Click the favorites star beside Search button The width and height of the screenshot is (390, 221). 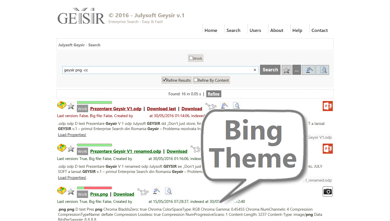(287, 70)
